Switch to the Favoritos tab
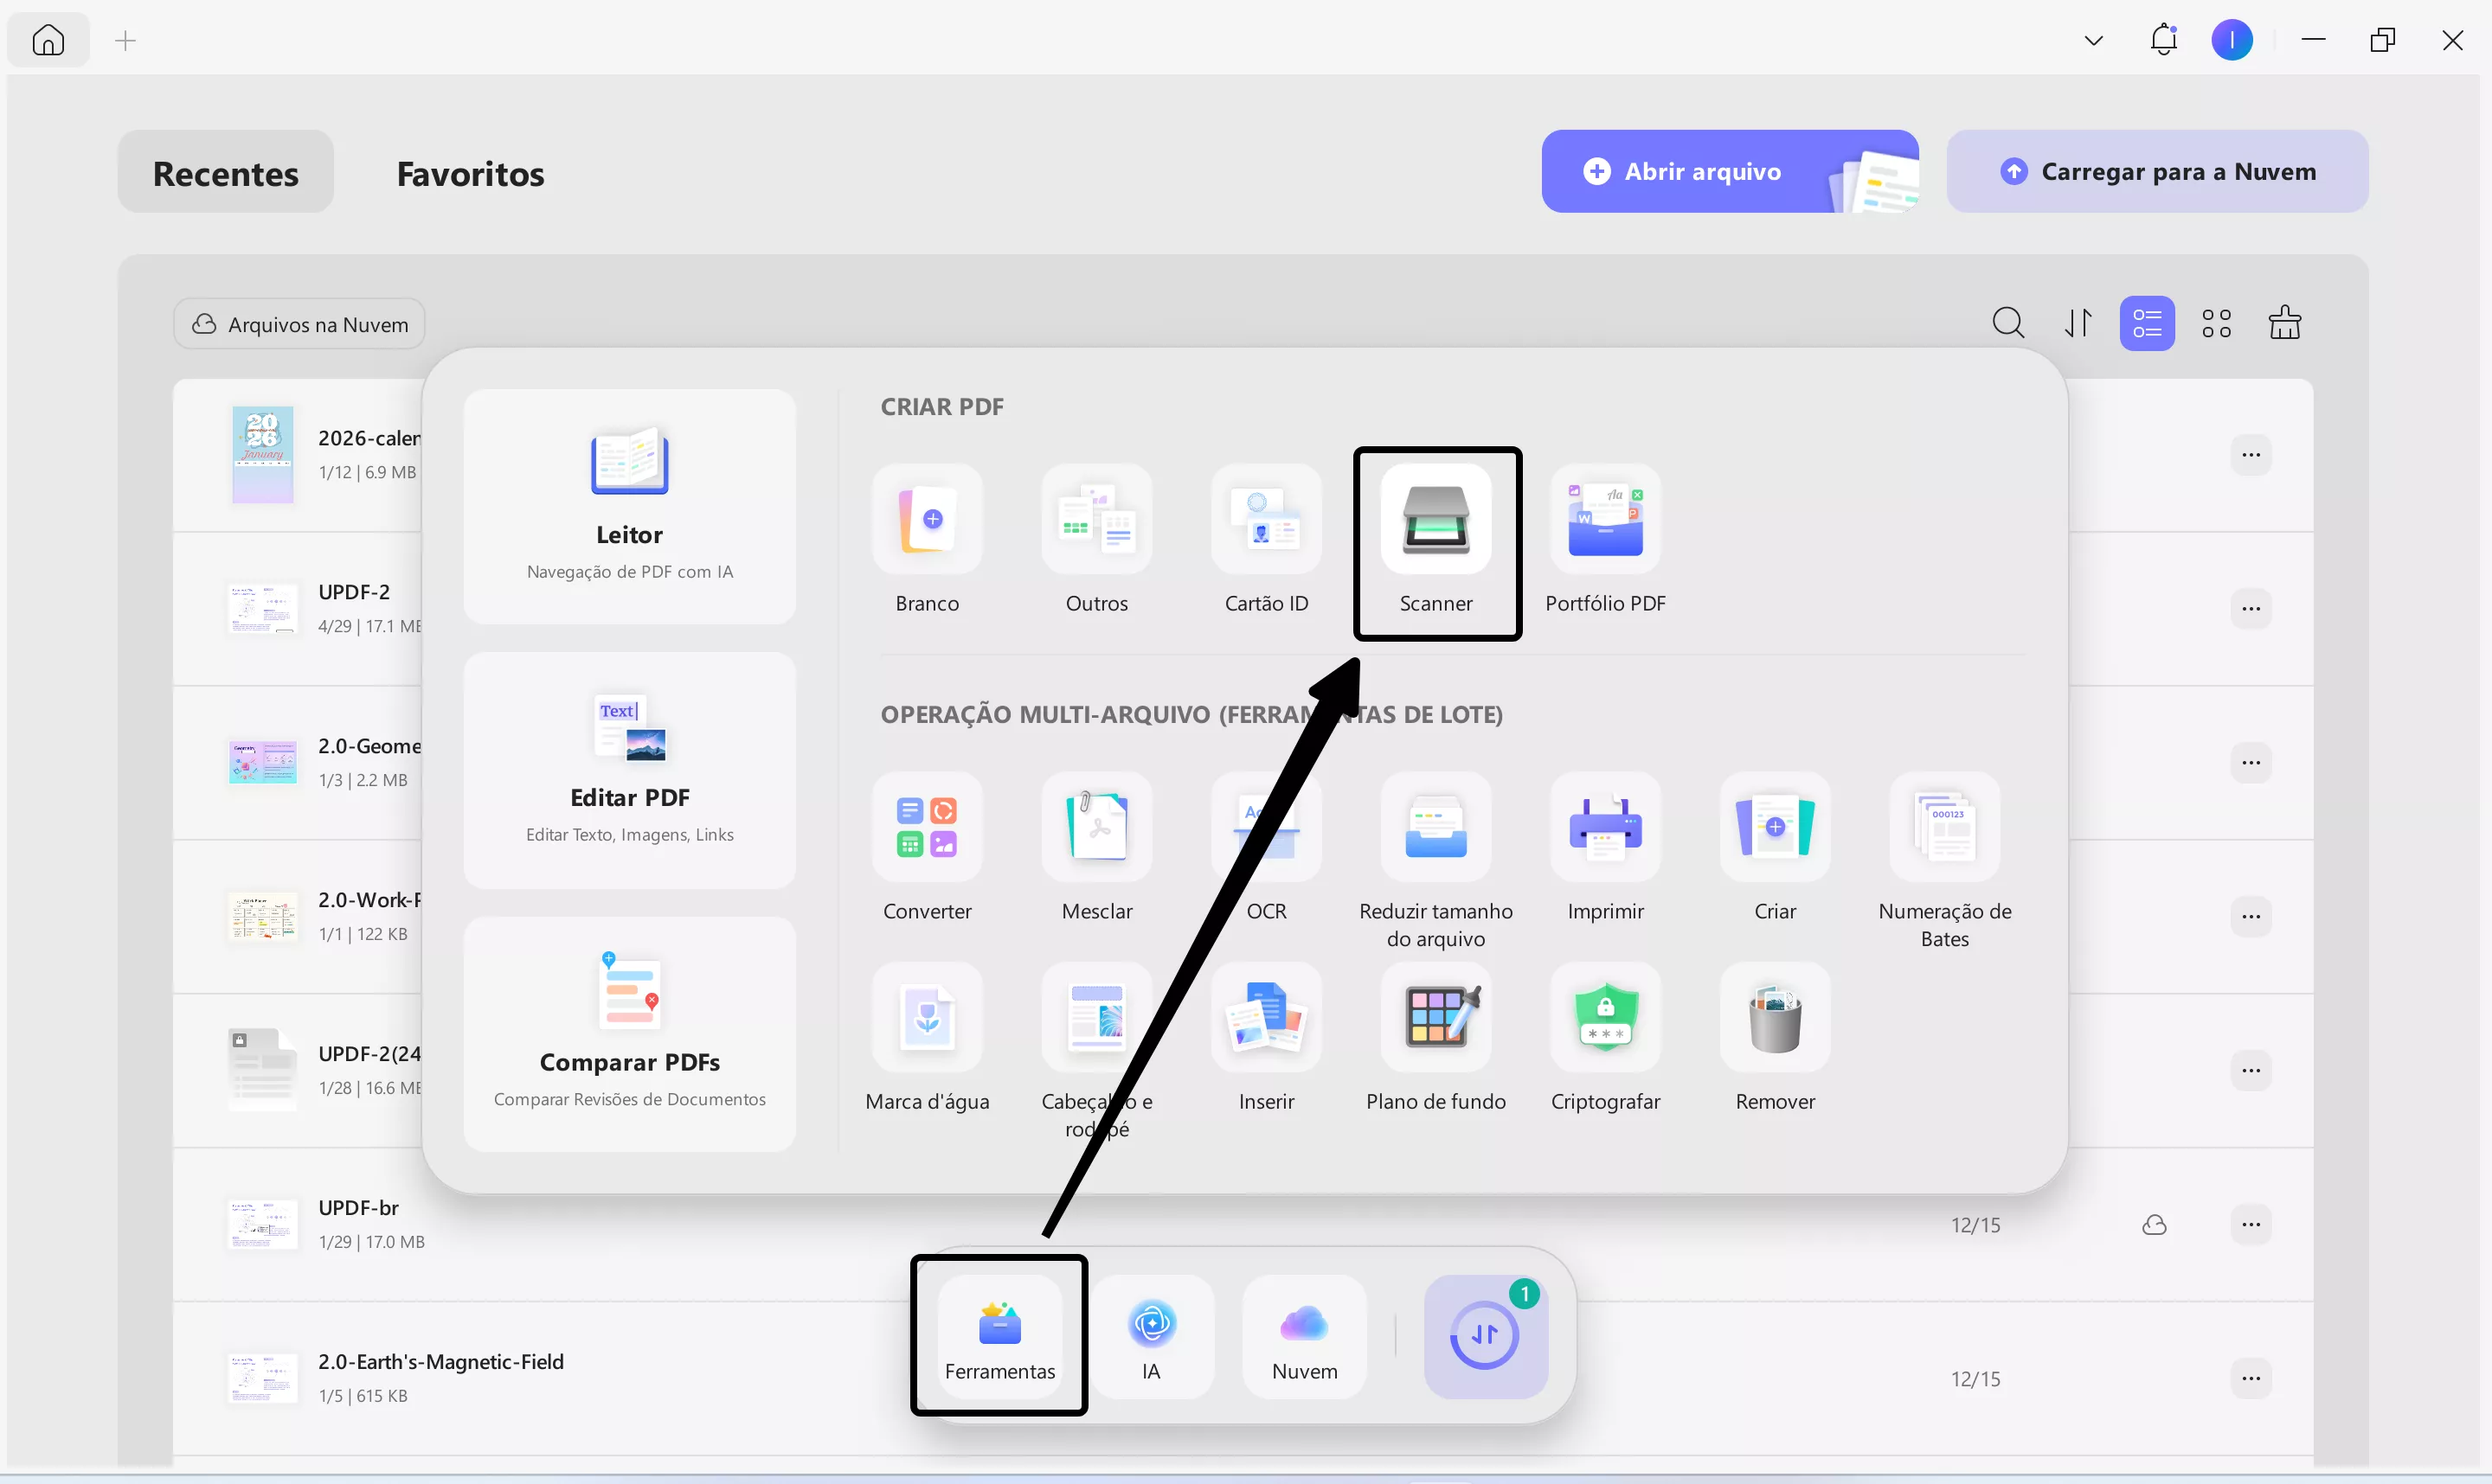Image resolution: width=2492 pixels, height=1484 pixels. click(470, 173)
